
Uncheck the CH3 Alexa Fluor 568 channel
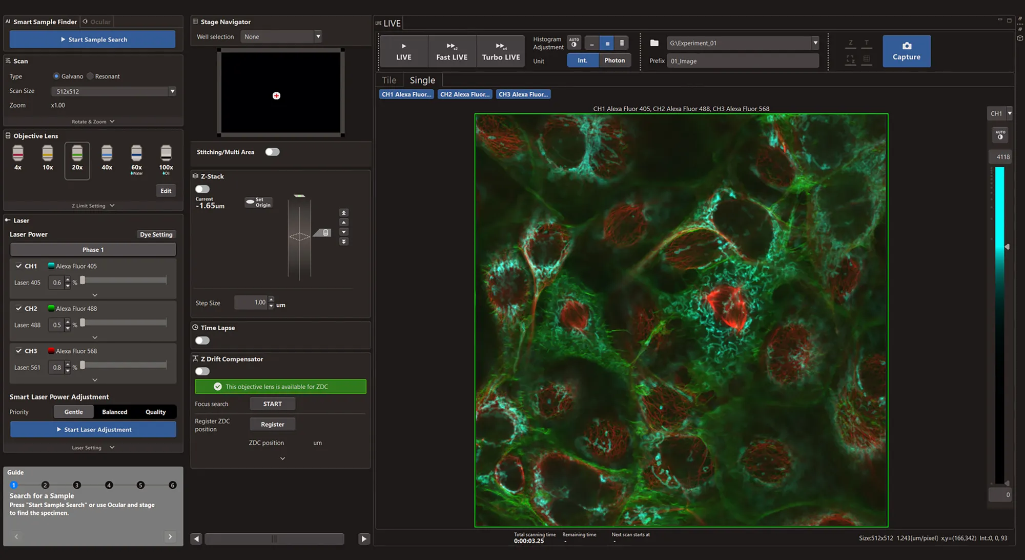coord(19,351)
